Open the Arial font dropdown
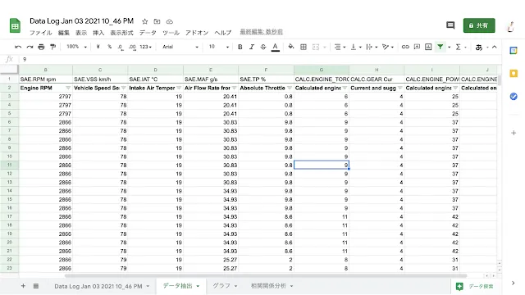The height and width of the screenshot is (295, 525). (180, 47)
